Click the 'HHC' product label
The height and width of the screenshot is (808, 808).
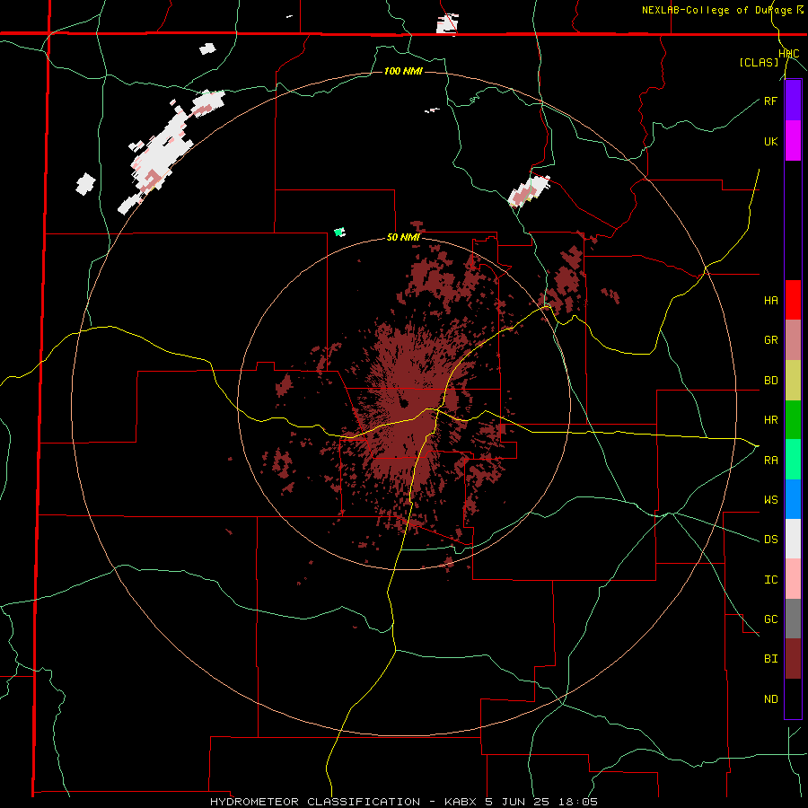coord(788,54)
